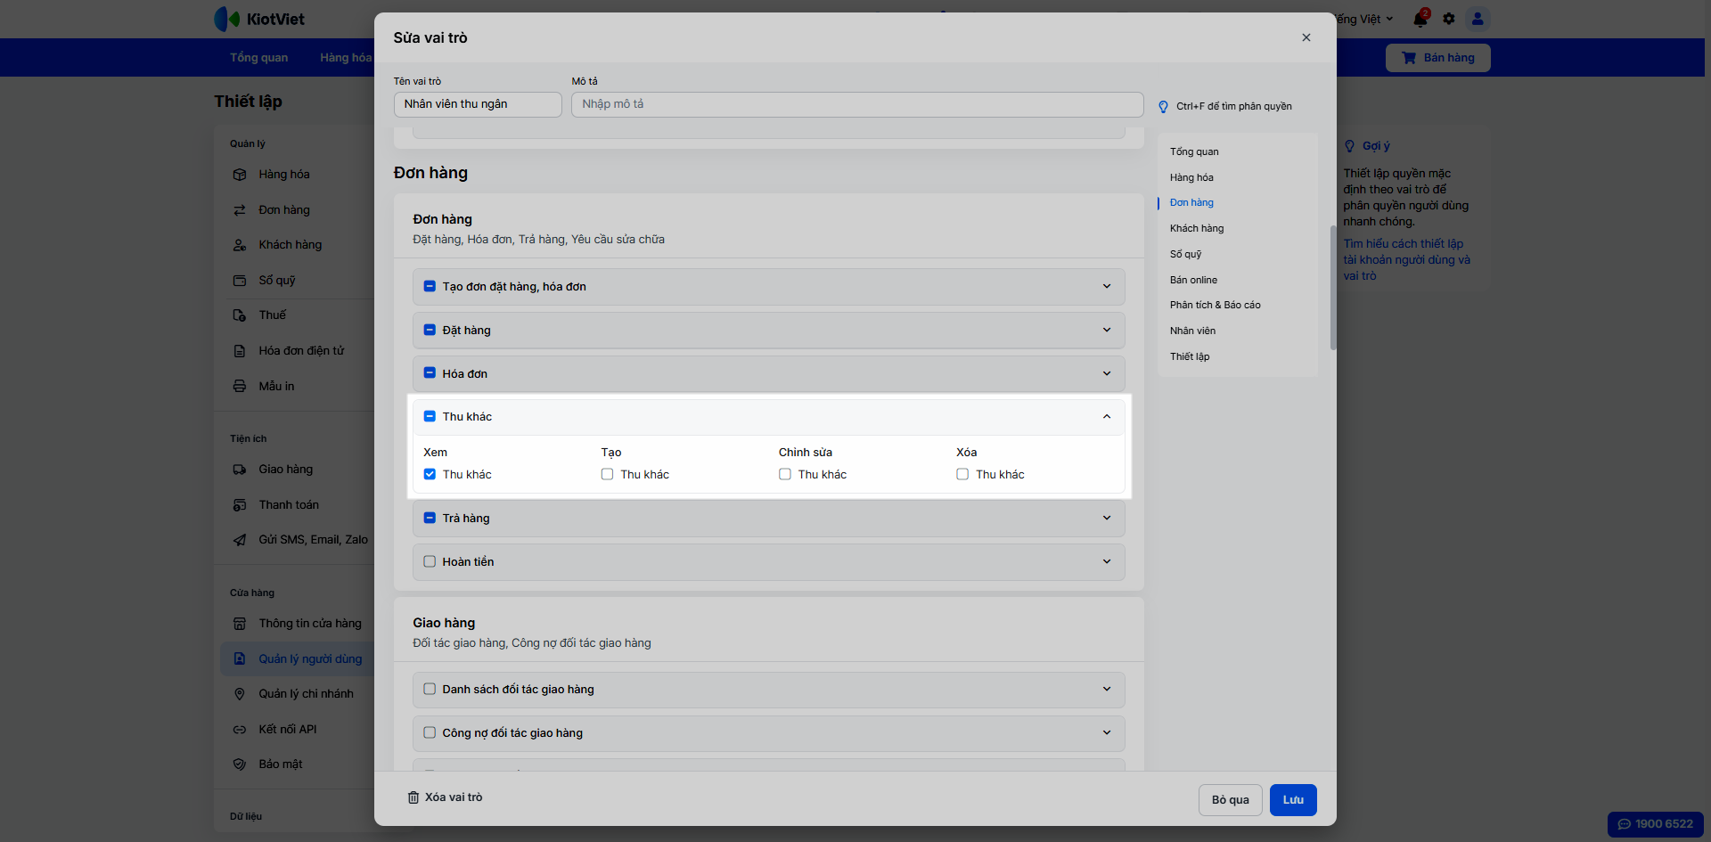Collapse the Thu khác section chevron
Image resolution: width=1711 pixels, height=842 pixels.
click(x=1107, y=417)
